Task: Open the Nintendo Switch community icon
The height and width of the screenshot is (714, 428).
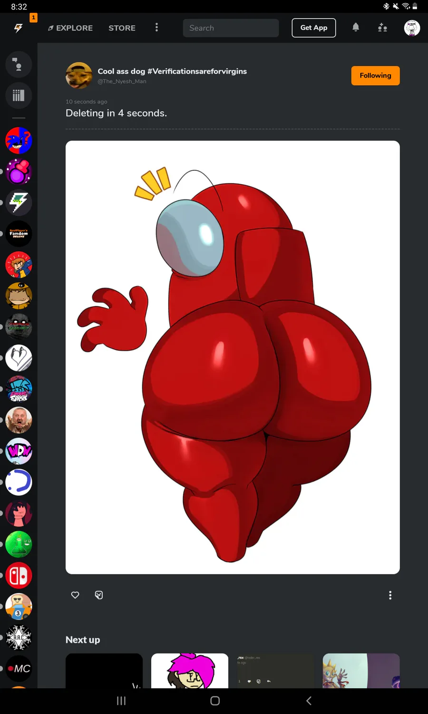Action: (19, 575)
